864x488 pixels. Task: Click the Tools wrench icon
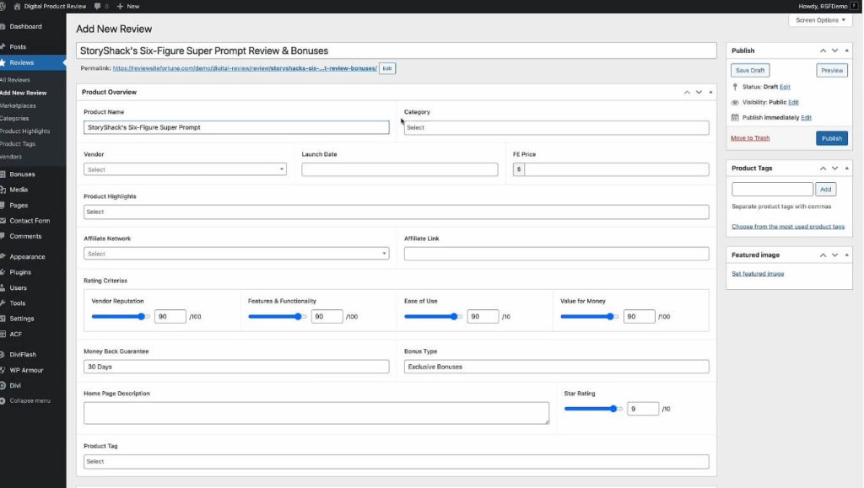pos(3,303)
